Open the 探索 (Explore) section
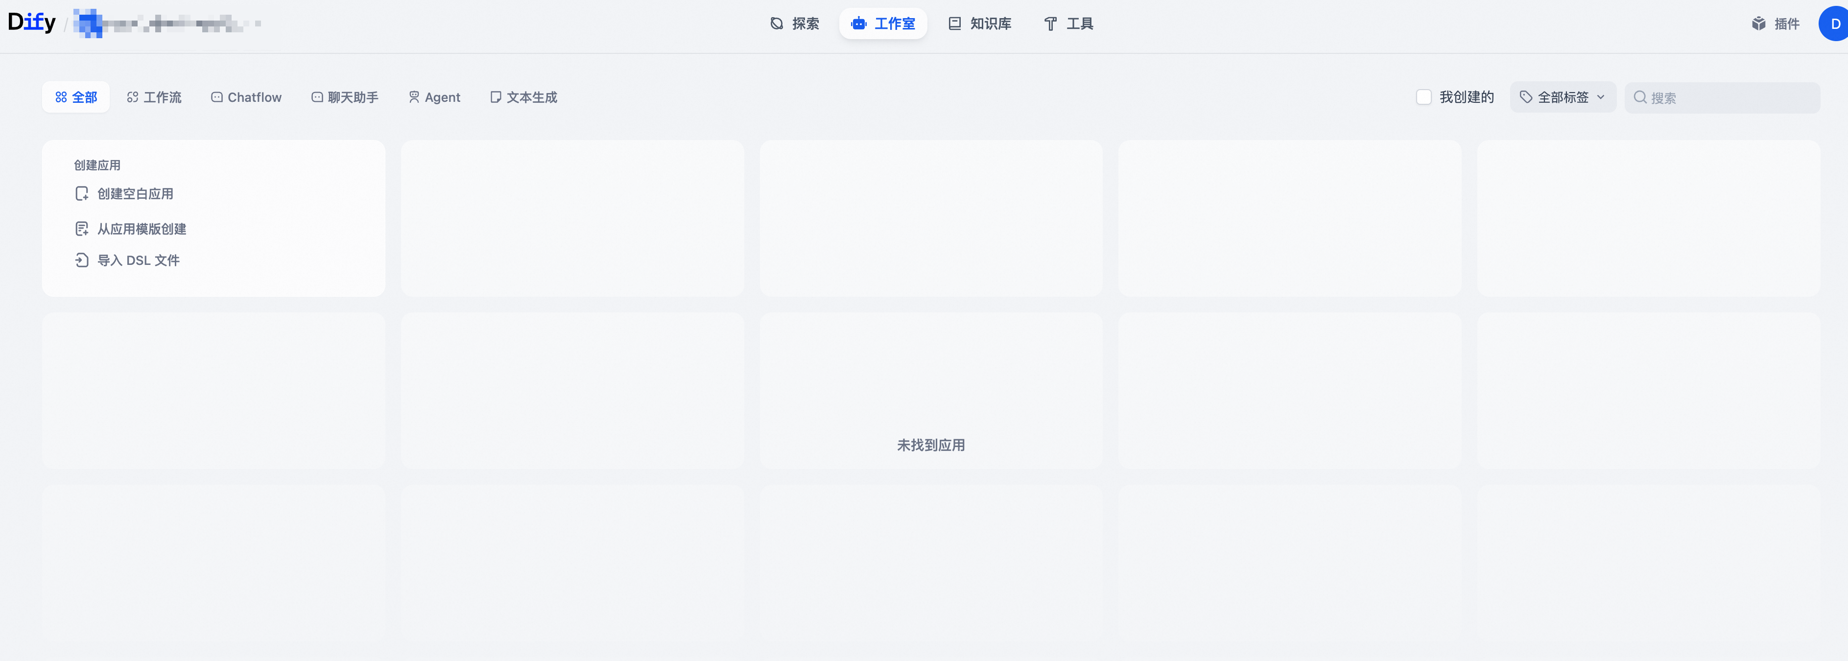Viewport: 1848px width, 661px height. [794, 24]
